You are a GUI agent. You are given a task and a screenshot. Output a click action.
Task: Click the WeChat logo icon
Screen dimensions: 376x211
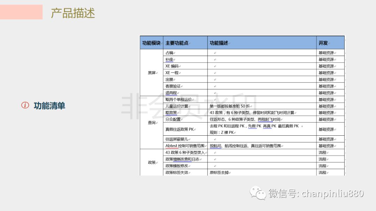click(x=258, y=193)
